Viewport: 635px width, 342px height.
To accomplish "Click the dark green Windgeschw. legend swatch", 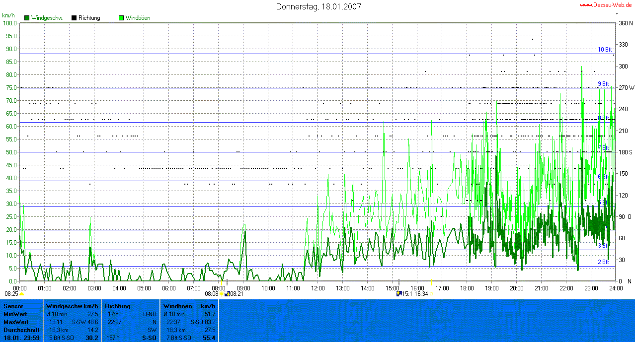I will click(27, 18).
